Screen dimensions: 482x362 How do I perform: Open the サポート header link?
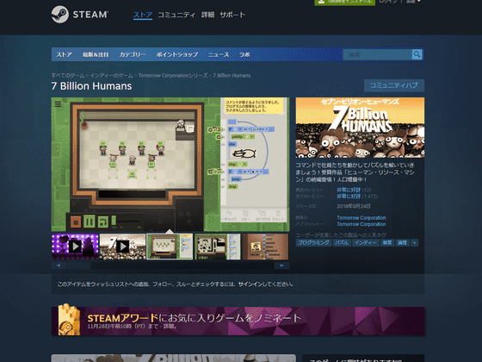pos(232,15)
